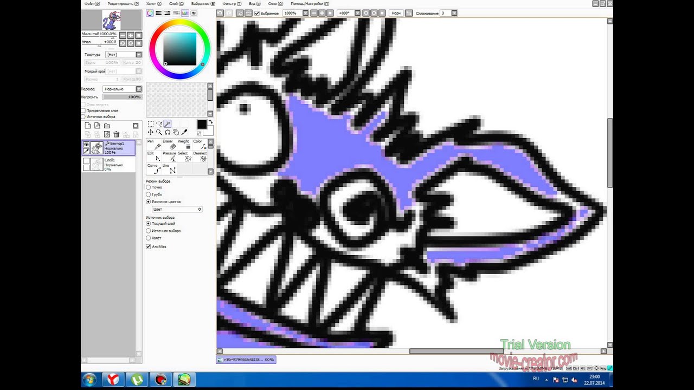Image resolution: width=694 pixels, height=390 pixels.
Task: Clear layer using the eraser-page icon
Action: [x=107, y=134]
